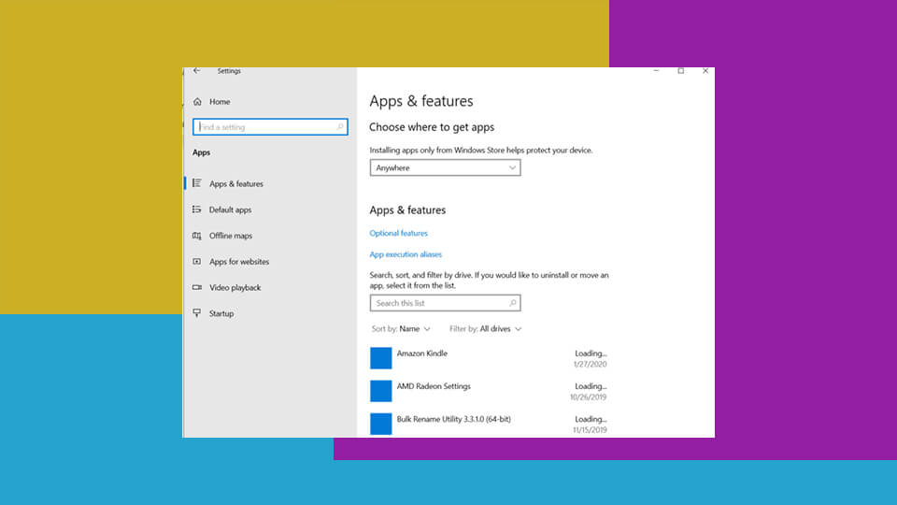Click the AMD Radeon Settings app icon
This screenshot has height=505, width=897.
coord(380,391)
